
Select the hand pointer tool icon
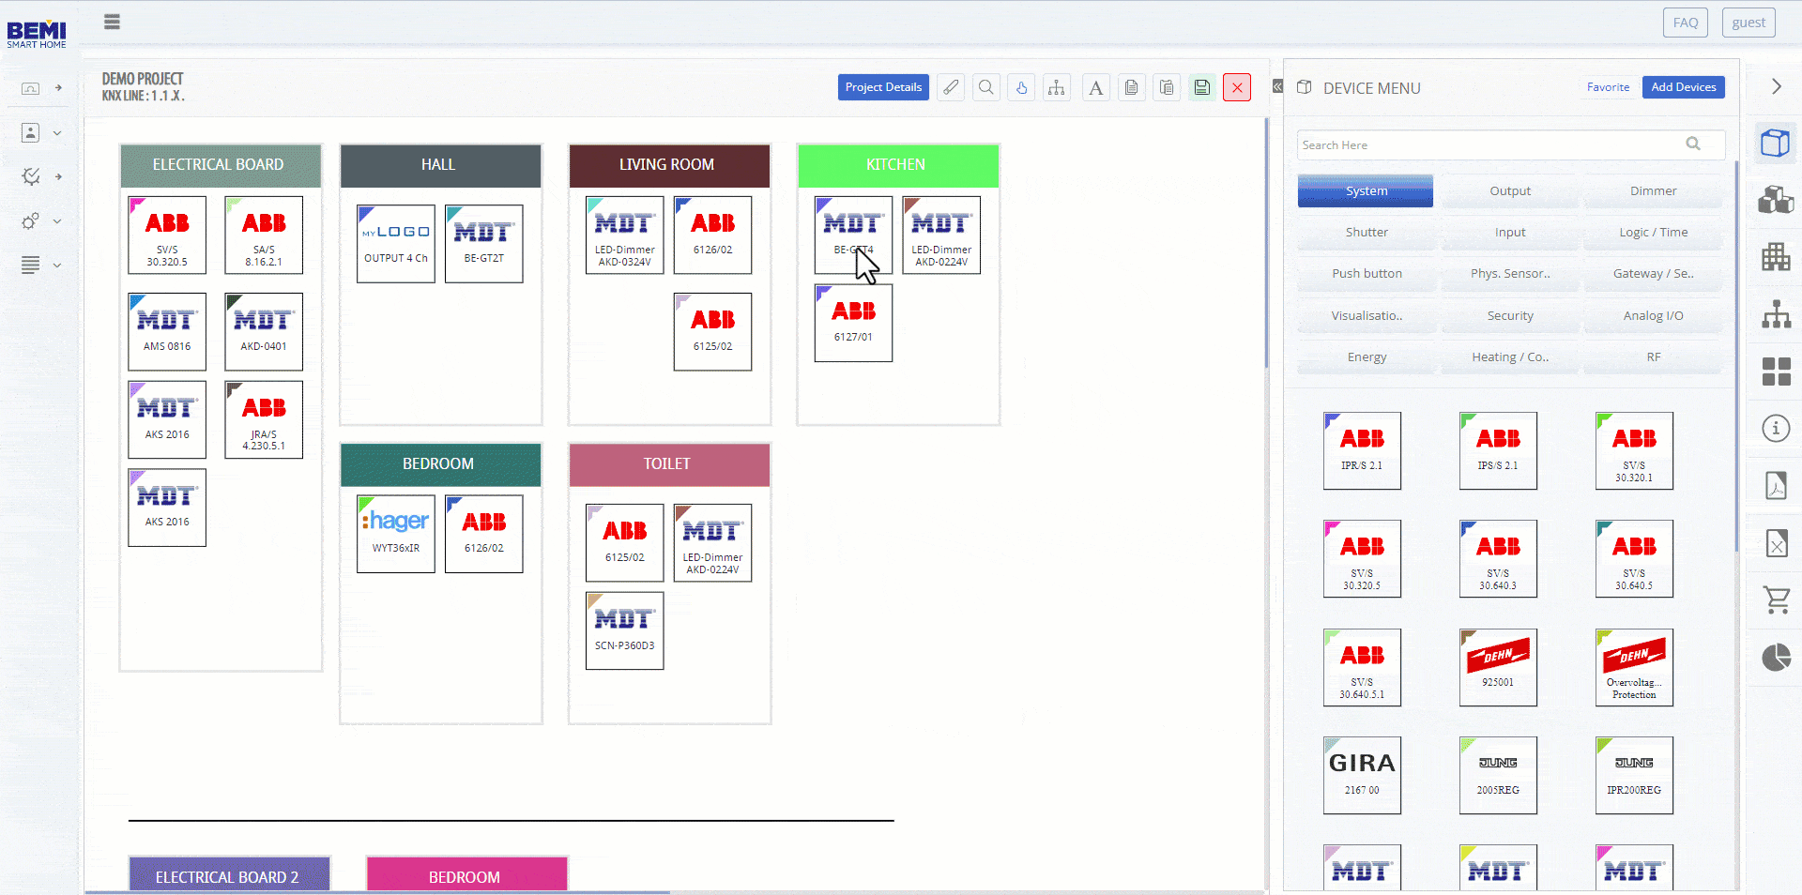click(1021, 87)
